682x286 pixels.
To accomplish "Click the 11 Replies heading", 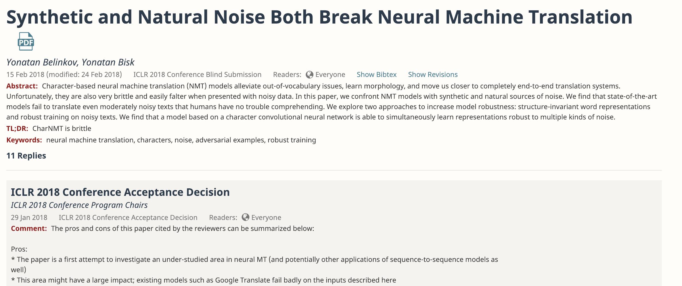I will [26, 156].
